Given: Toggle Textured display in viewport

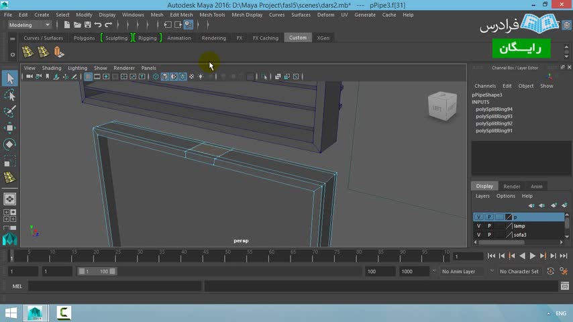Looking at the screenshot, I should [x=191, y=76].
